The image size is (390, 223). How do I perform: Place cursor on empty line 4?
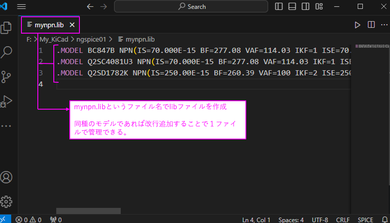(x=203, y=84)
